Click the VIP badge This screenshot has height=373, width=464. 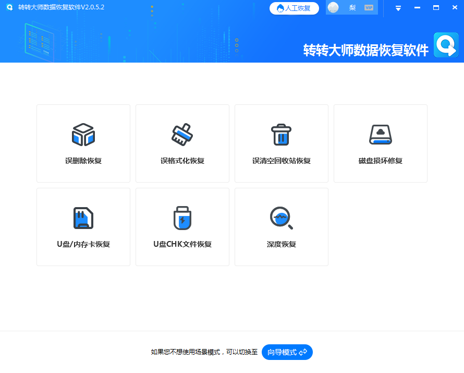point(369,7)
